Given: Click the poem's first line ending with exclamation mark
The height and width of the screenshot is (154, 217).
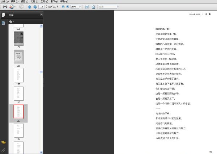Looking at the screenshot, I should coord(163,29).
